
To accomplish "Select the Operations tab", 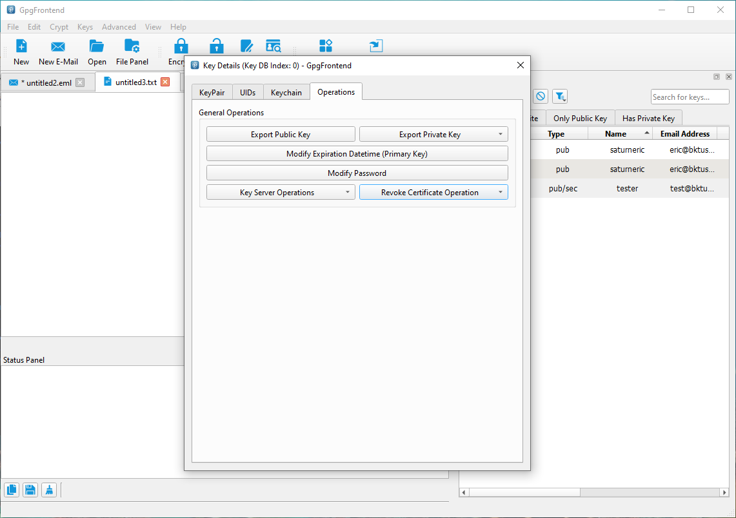I will coord(336,92).
